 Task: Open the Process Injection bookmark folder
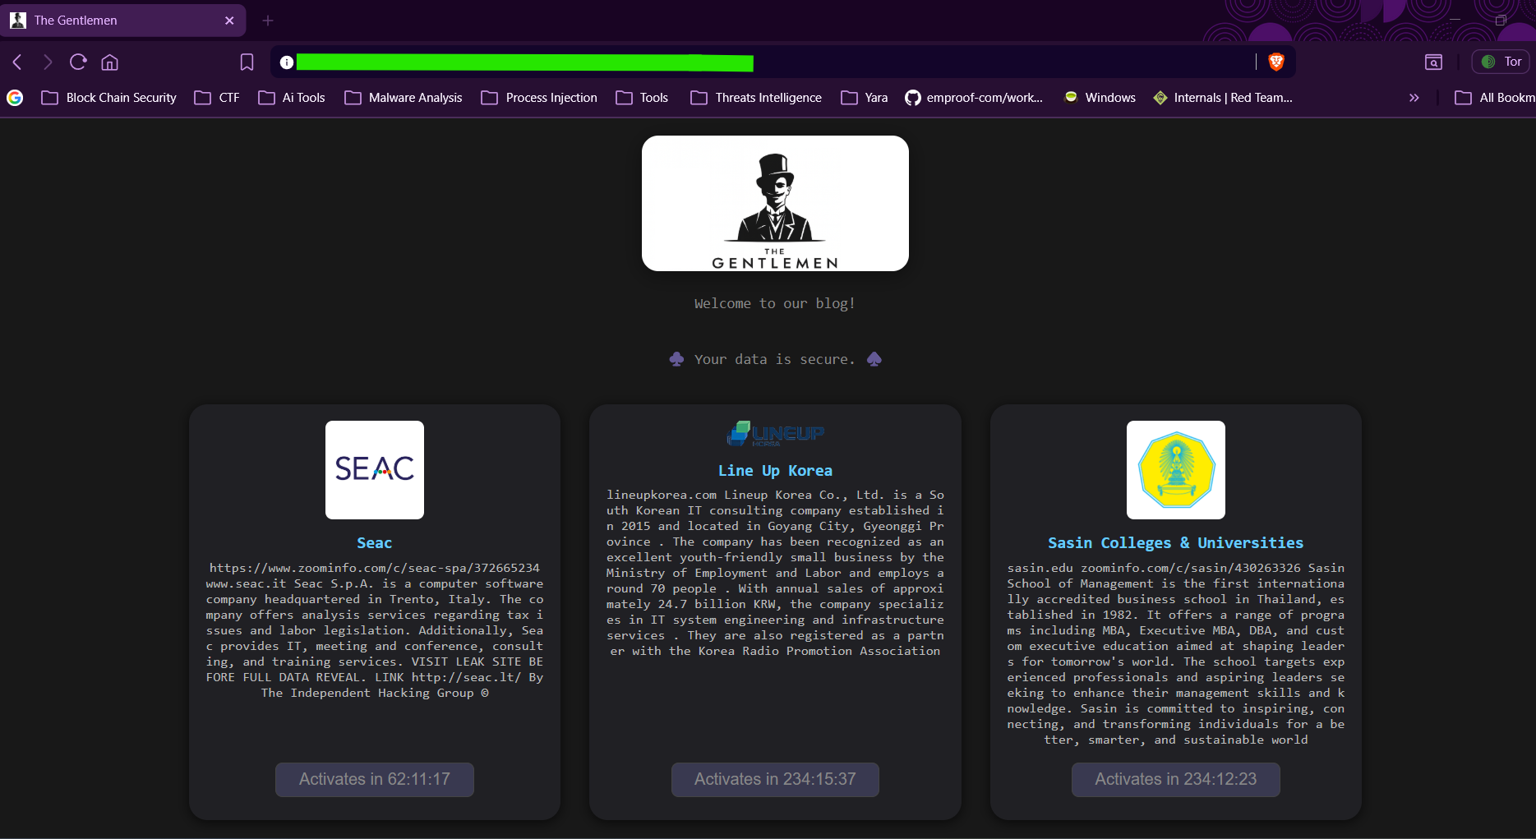point(539,98)
